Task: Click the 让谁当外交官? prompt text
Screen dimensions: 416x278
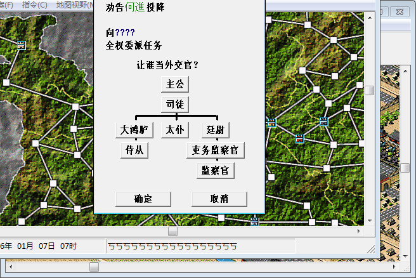Action: pos(167,65)
